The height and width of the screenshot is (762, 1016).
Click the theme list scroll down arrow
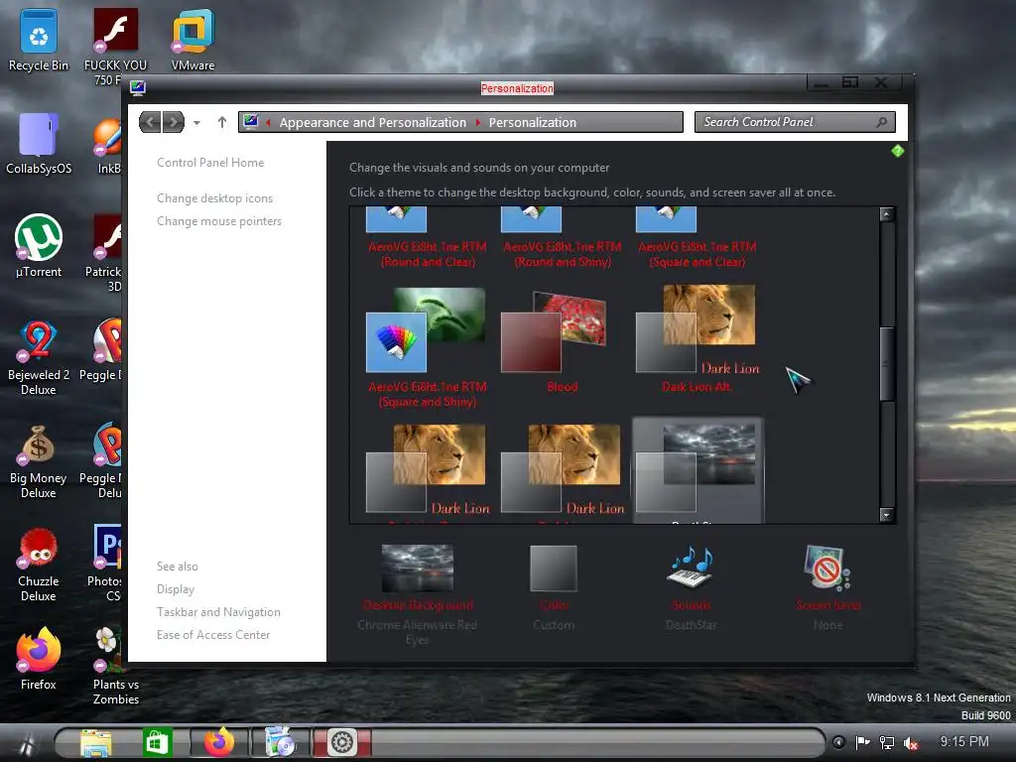tap(887, 515)
